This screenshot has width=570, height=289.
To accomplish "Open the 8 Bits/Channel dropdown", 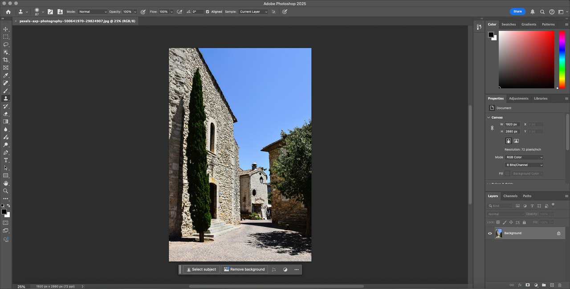I will pos(524,165).
